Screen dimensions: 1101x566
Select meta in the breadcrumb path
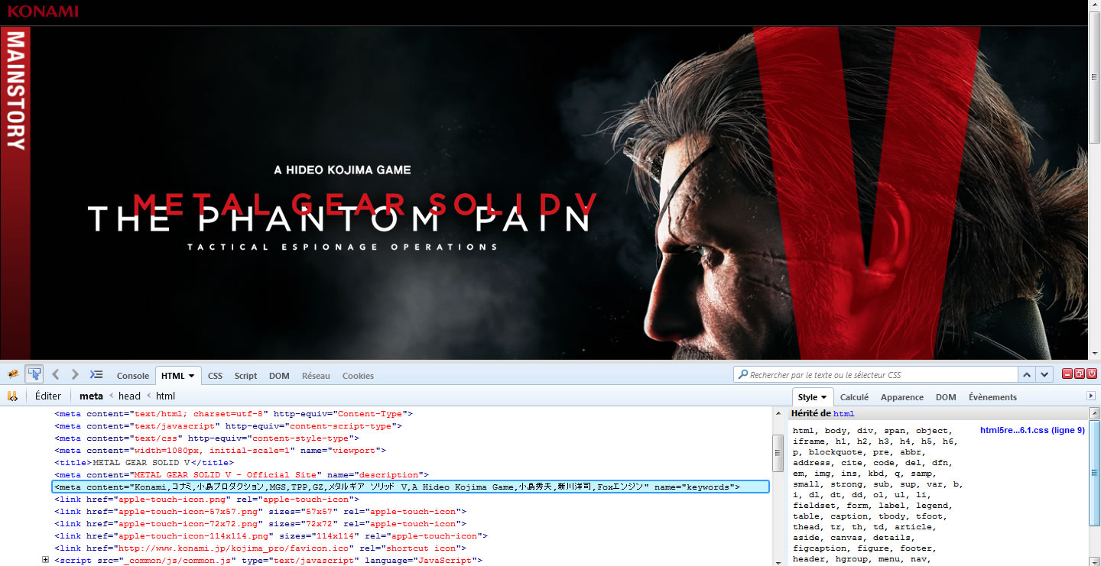pos(91,396)
